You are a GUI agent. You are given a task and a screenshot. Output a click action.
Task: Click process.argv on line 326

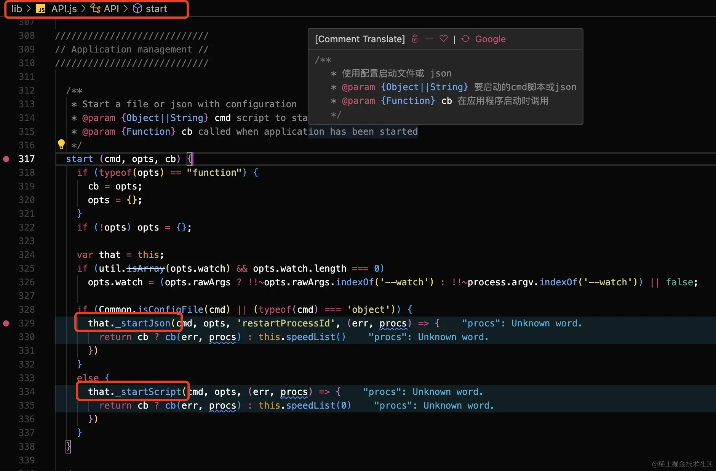pos(500,282)
